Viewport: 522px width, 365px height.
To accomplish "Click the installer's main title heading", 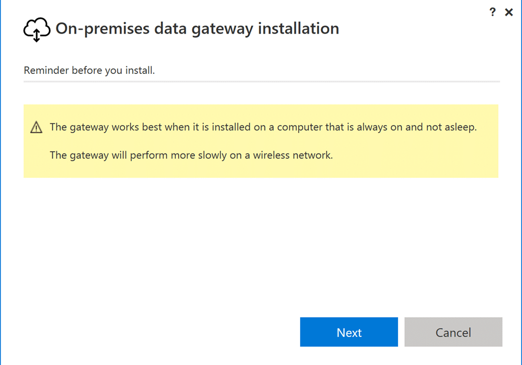I will [x=197, y=29].
